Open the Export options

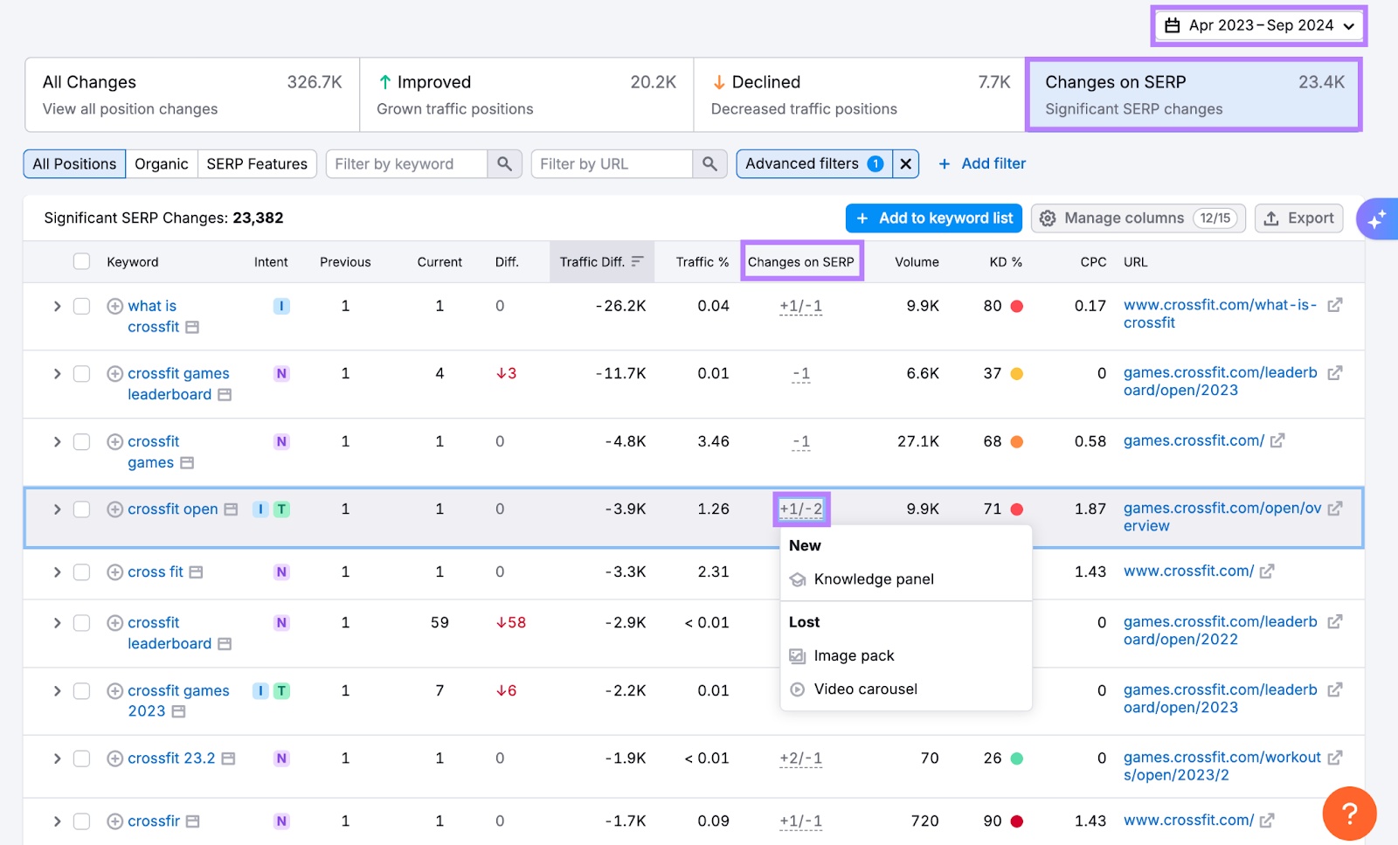tap(1299, 218)
